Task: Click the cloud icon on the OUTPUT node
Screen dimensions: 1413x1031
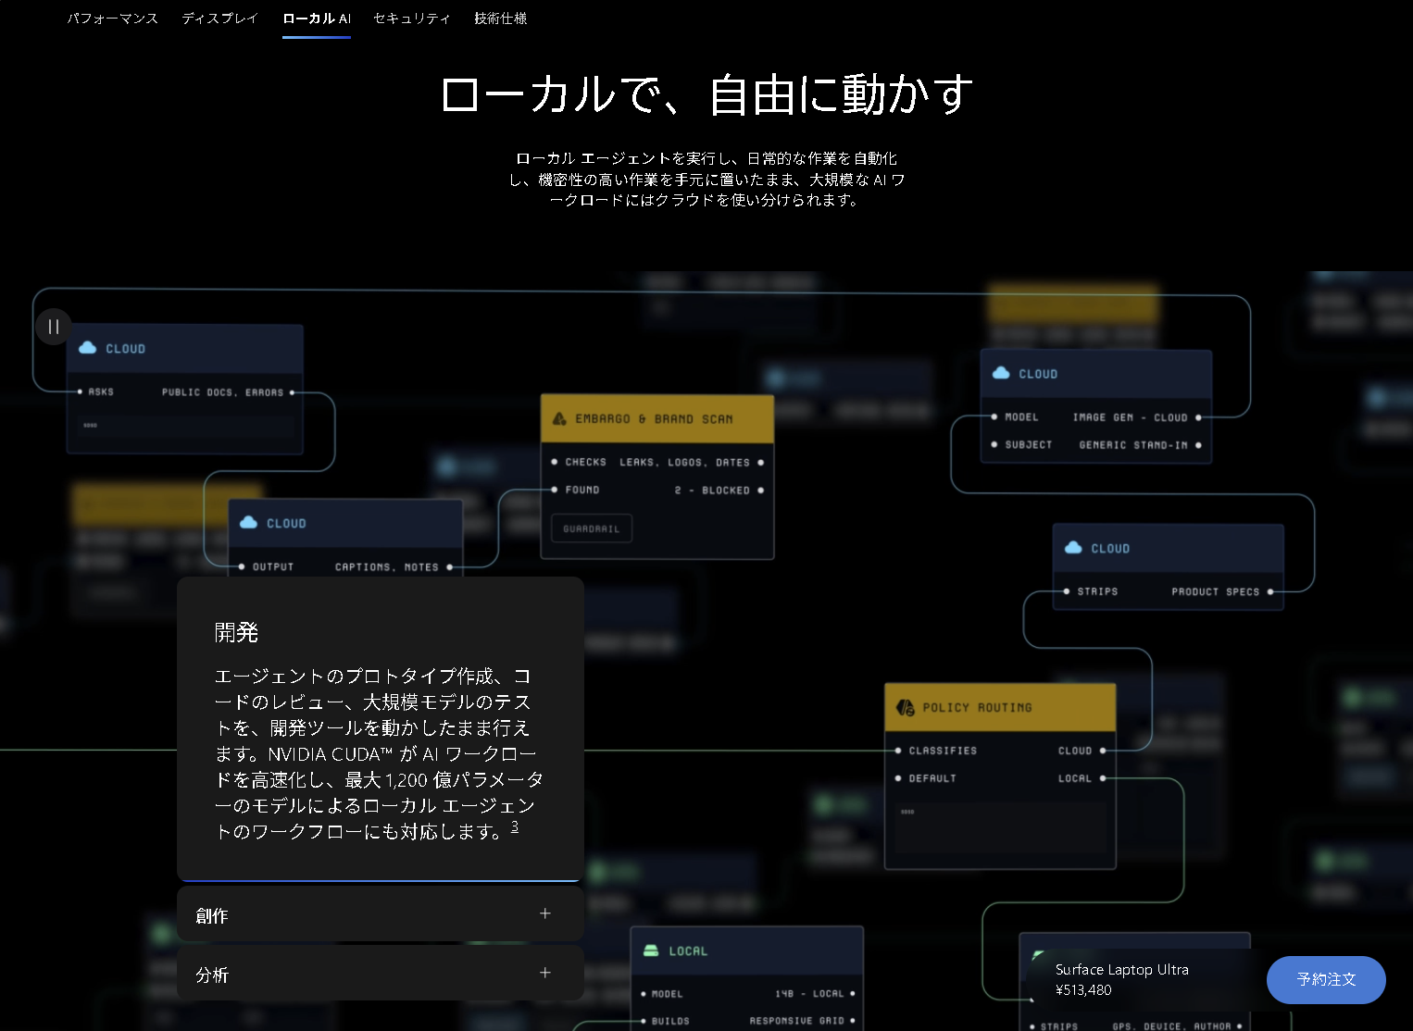Action: point(249,523)
